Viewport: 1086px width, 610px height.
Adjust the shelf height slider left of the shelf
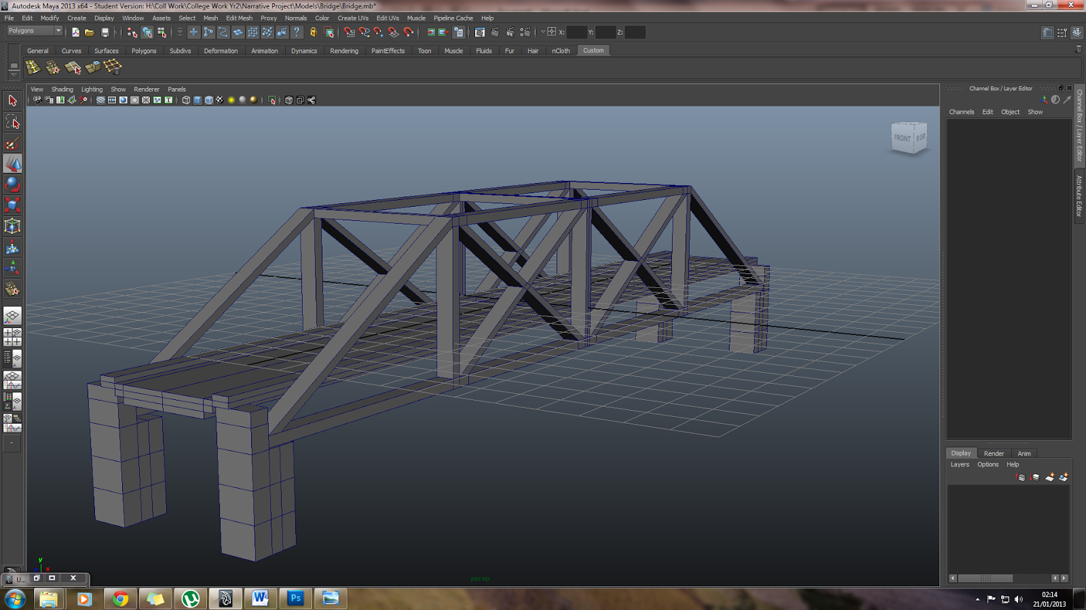(x=14, y=64)
